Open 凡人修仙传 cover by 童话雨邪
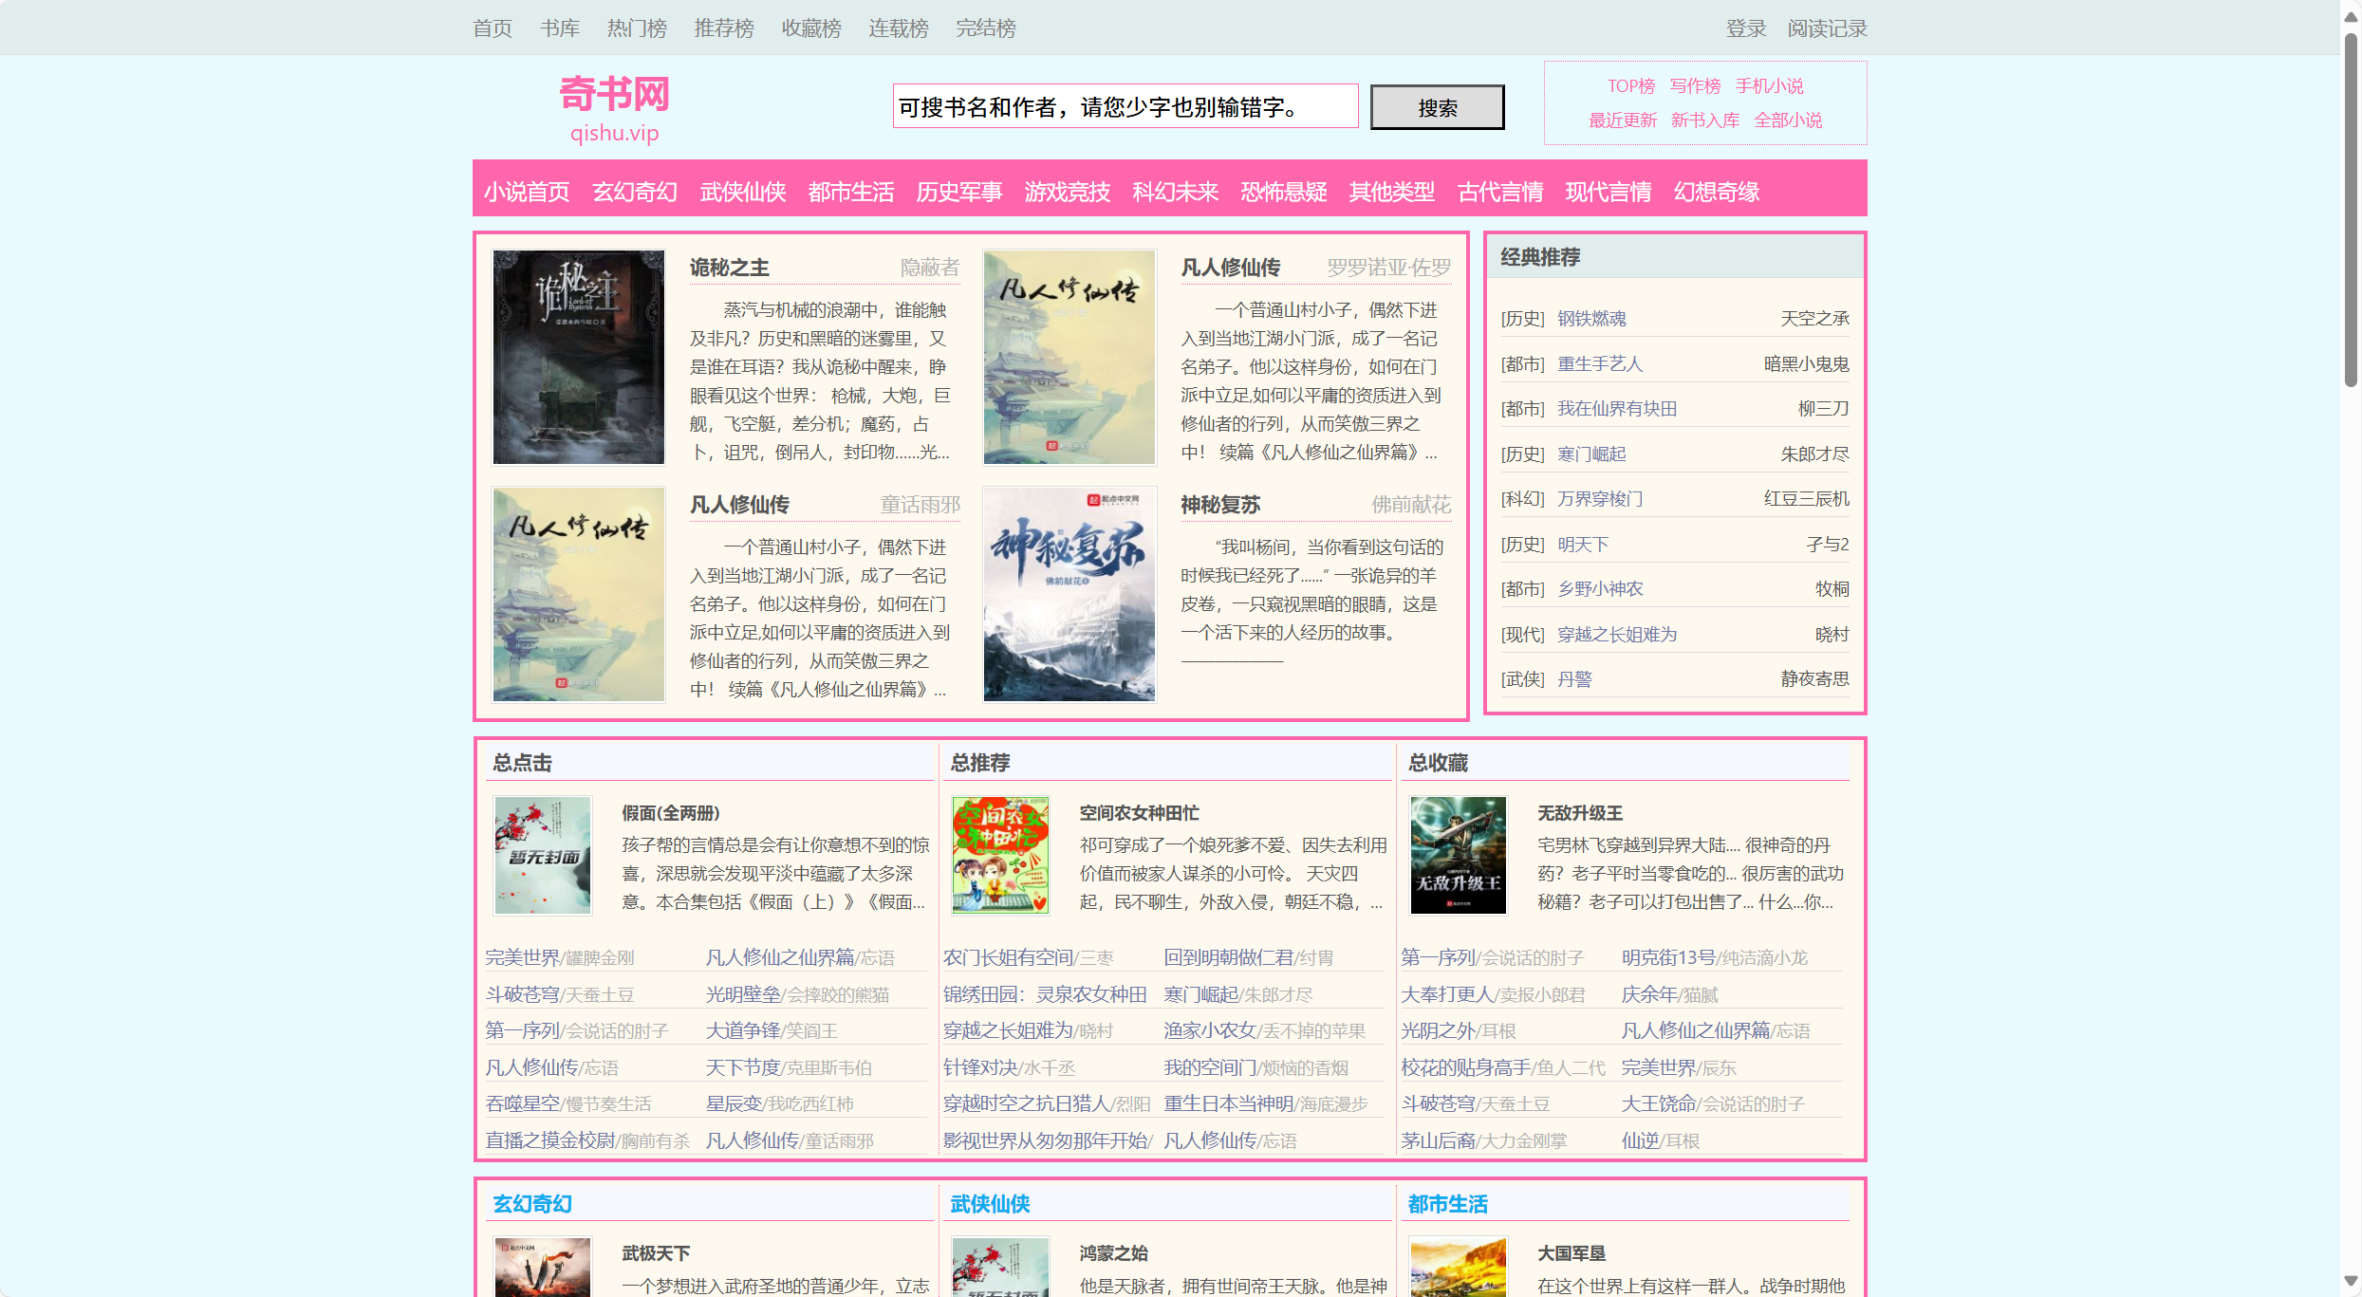 coord(578,595)
